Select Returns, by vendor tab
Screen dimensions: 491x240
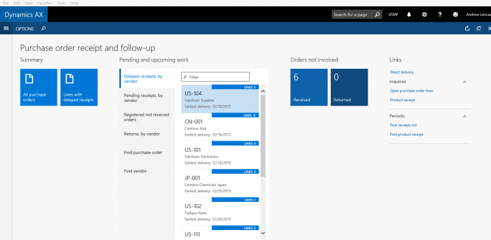coord(147,134)
